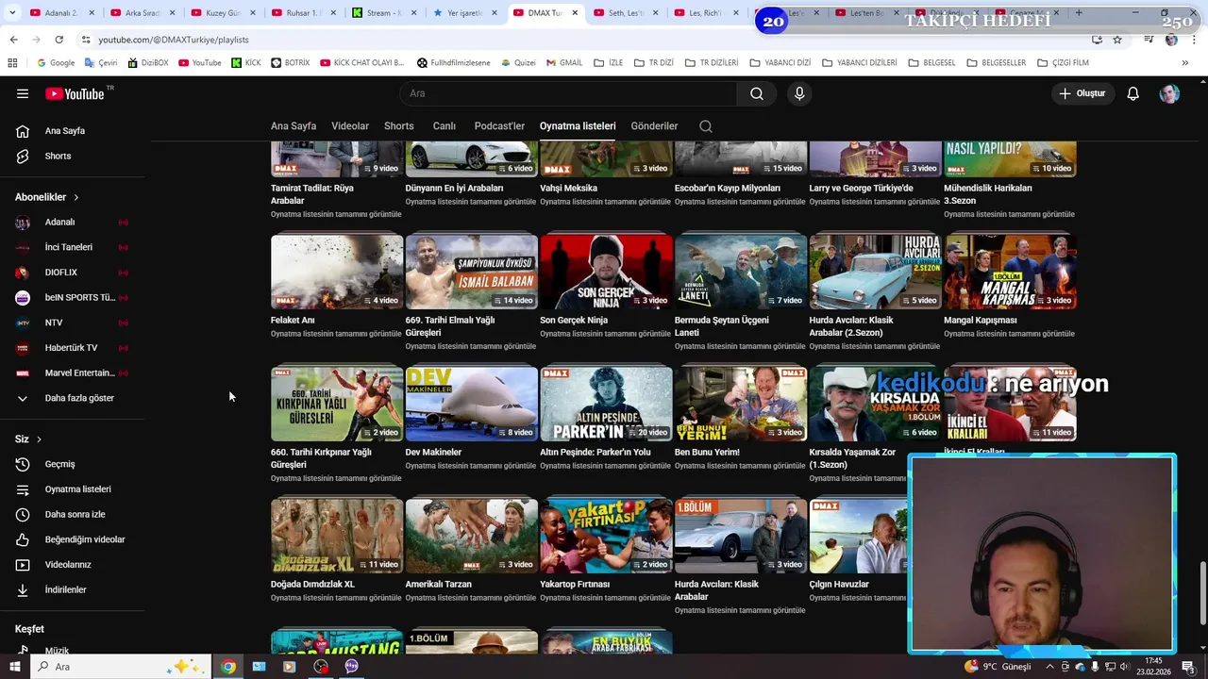Image resolution: width=1208 pixels, height=679 pixels.
Task: Click the channel search magnifier icon
Action: [x=706, y=126]
